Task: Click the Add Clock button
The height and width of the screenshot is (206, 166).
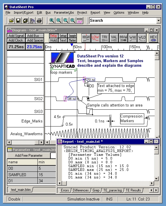Action: pyautogui.click(x=16, y=40)
